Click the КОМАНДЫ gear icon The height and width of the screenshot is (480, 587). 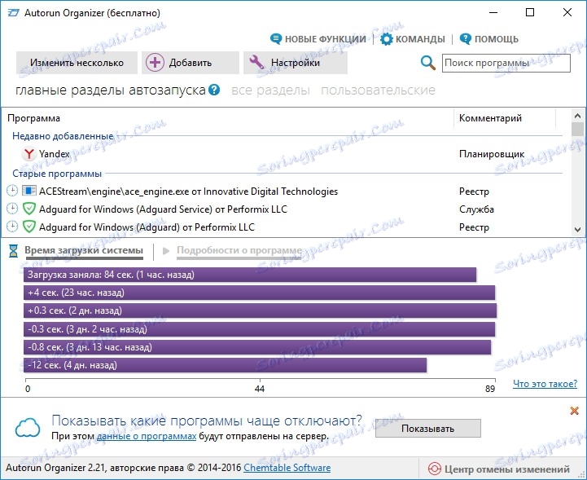[387, 39]
